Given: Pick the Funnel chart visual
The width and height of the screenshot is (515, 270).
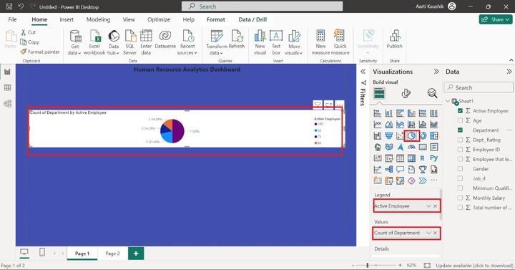Looking at the screenshot, I should click(x=389, y=135).
